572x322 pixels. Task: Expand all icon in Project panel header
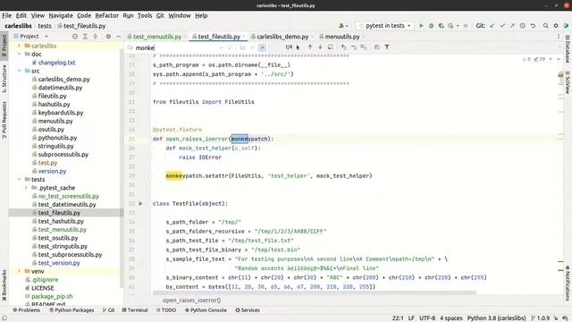pyautogui.click(x=85, y=36)
